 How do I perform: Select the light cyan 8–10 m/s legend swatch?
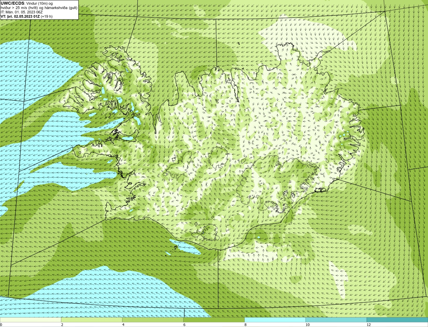coord(275,320)
